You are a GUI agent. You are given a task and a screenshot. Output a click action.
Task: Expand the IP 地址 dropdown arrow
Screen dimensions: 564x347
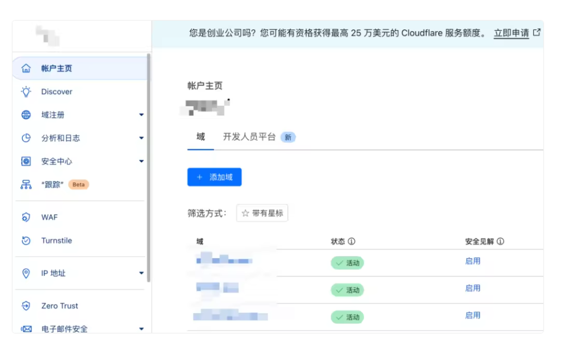pos(142,273)
